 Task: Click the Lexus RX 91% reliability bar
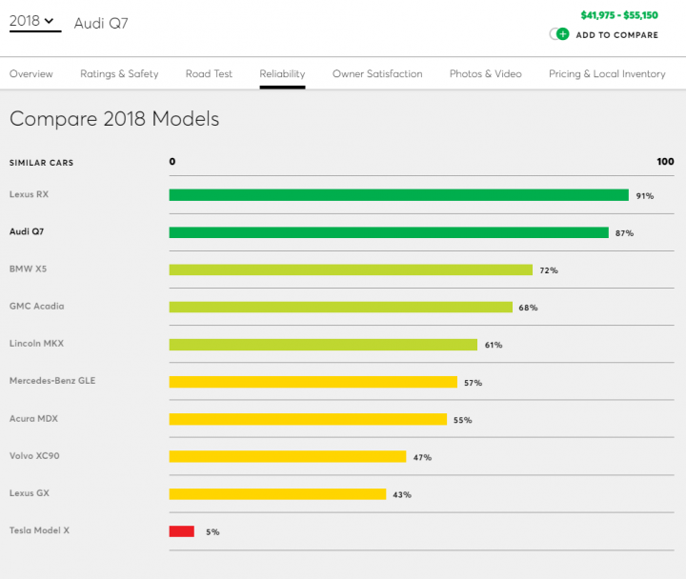tap(399, 195)
